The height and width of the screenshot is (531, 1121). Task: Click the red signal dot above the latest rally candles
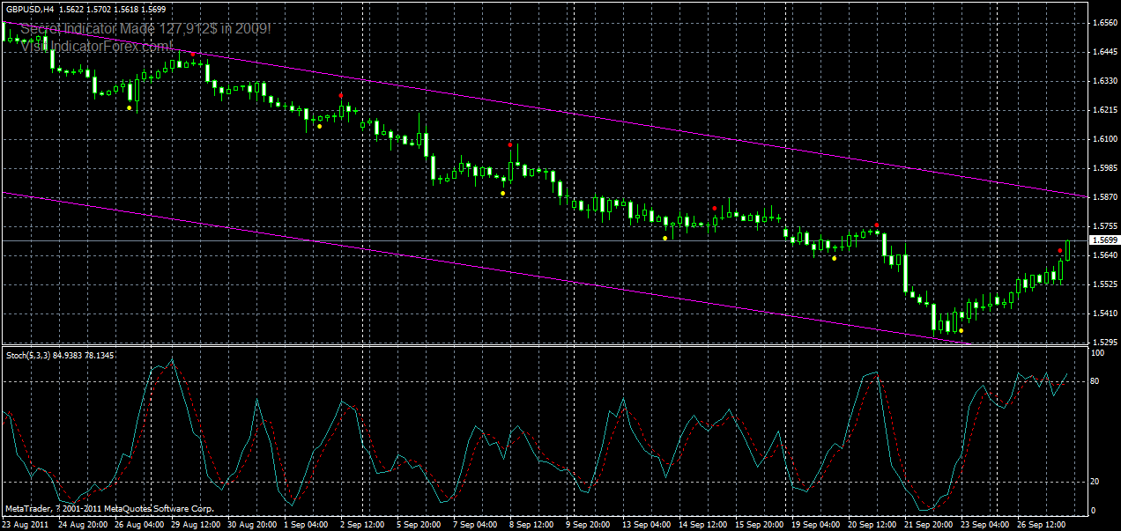[1060, 250]
